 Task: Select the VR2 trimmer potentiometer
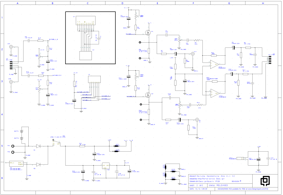click(39, 57)
